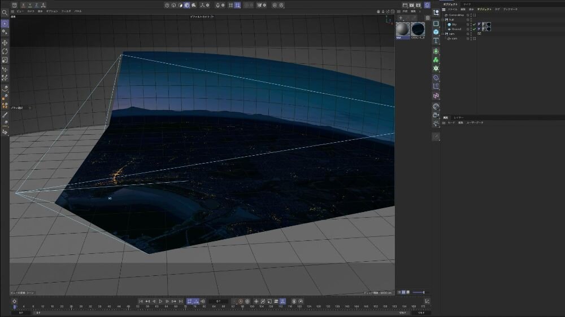Toggle the Sky object's green enable checkmark

(x=474, y=25)
